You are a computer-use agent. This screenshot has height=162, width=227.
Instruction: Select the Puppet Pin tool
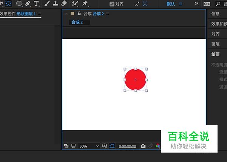point(85,3)
